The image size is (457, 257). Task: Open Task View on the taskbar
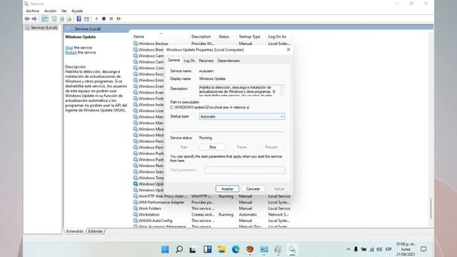tap(193, 249)
